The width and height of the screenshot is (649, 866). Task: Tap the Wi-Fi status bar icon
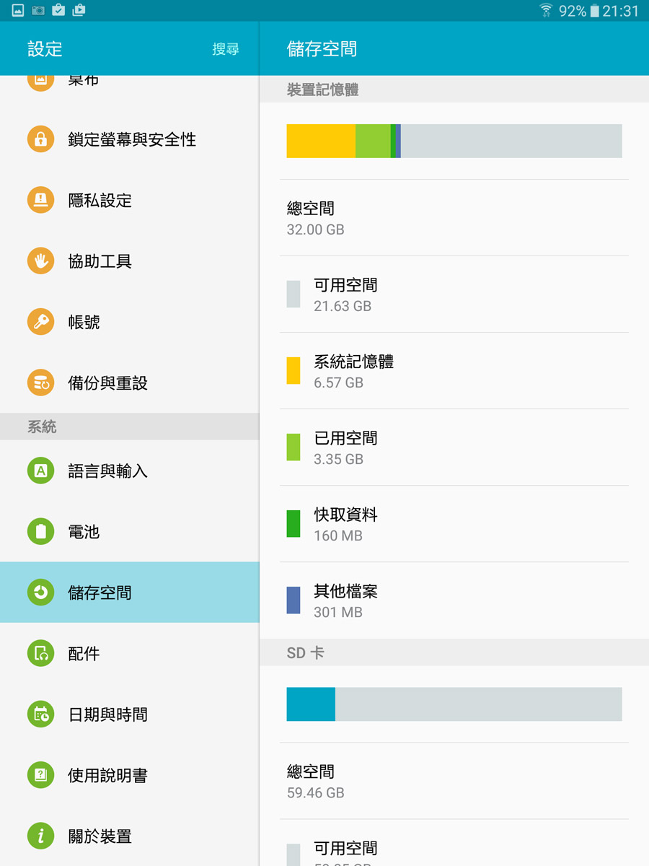click(x=546, y=10)
